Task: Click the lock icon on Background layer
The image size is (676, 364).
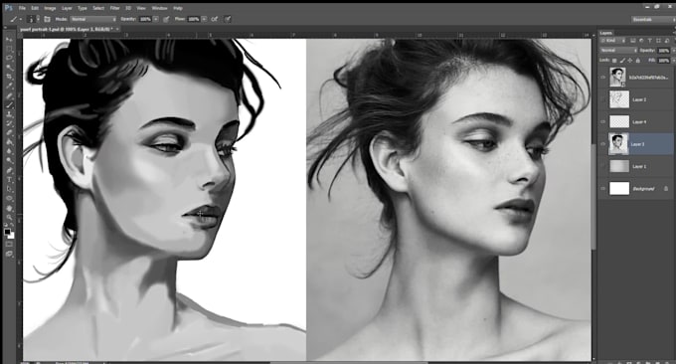Action: (666, 189)
